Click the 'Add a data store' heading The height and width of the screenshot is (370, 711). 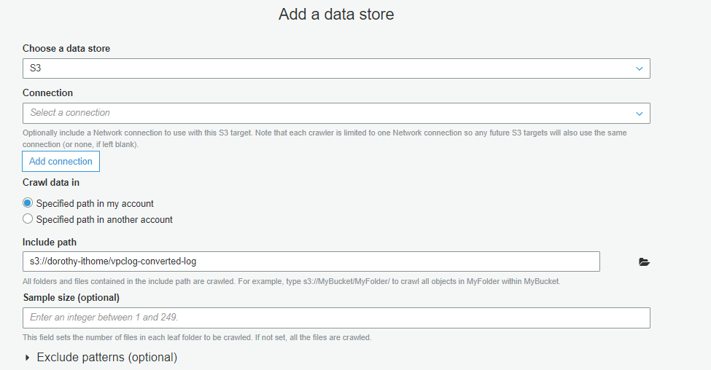point(336,15)
